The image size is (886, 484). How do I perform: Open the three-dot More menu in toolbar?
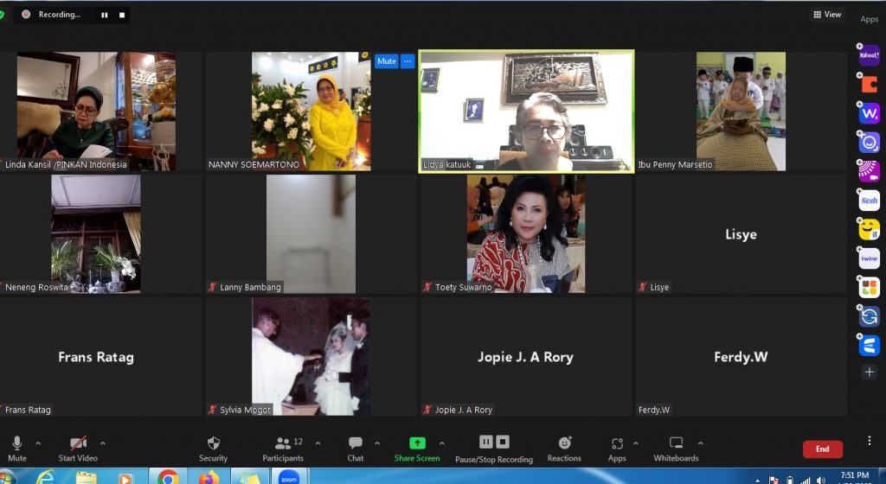(x=870, y=441)
